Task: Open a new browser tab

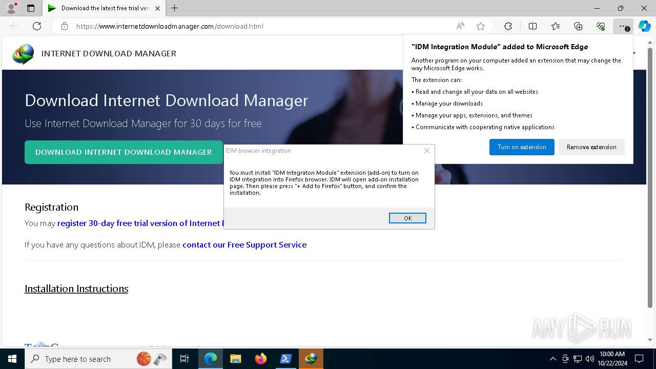Action: [x=175, y=8]
